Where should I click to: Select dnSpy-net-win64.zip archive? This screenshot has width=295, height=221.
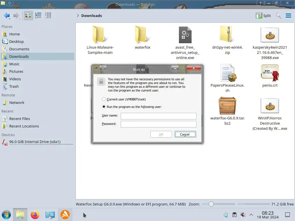pos(227,40)
